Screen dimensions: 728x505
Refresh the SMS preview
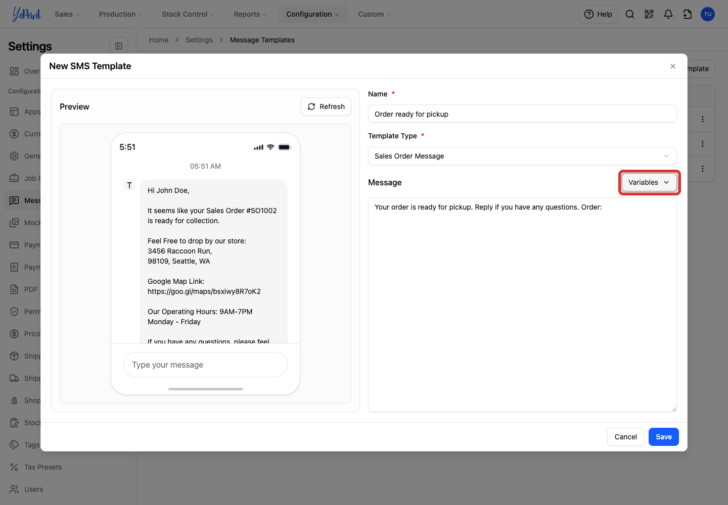pos(326,107)
